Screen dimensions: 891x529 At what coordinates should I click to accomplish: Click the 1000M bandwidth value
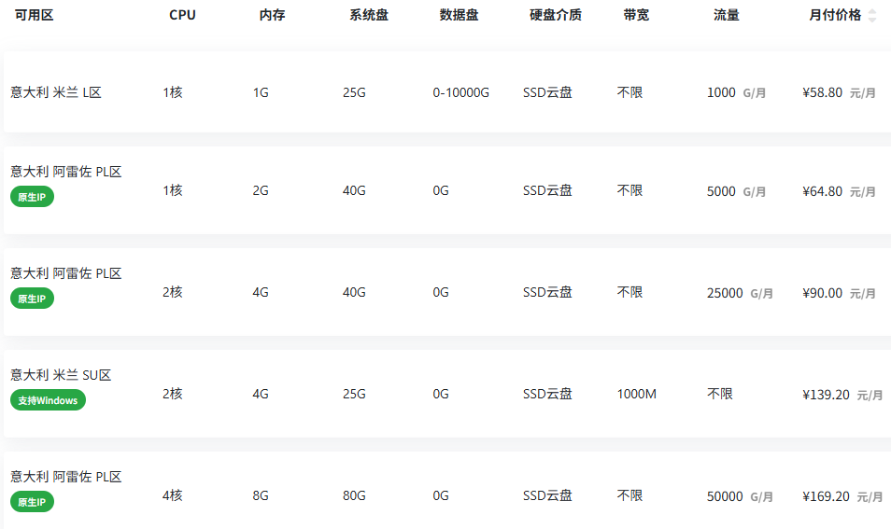(x=636, y=395)
